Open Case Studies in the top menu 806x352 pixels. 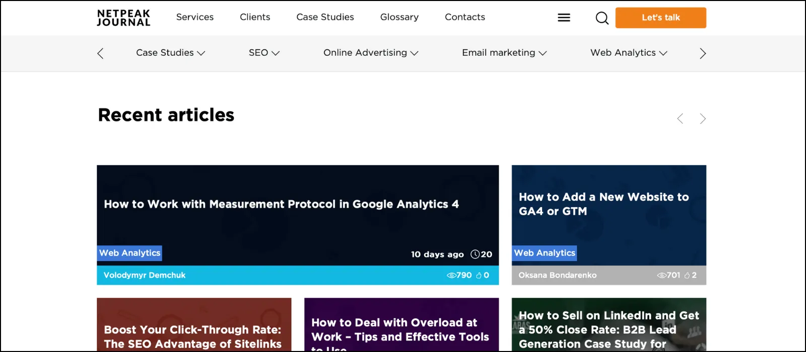(325, 17)
